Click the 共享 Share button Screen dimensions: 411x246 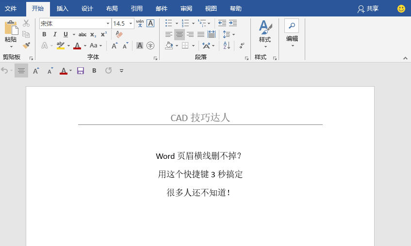[x=368, y=9]
